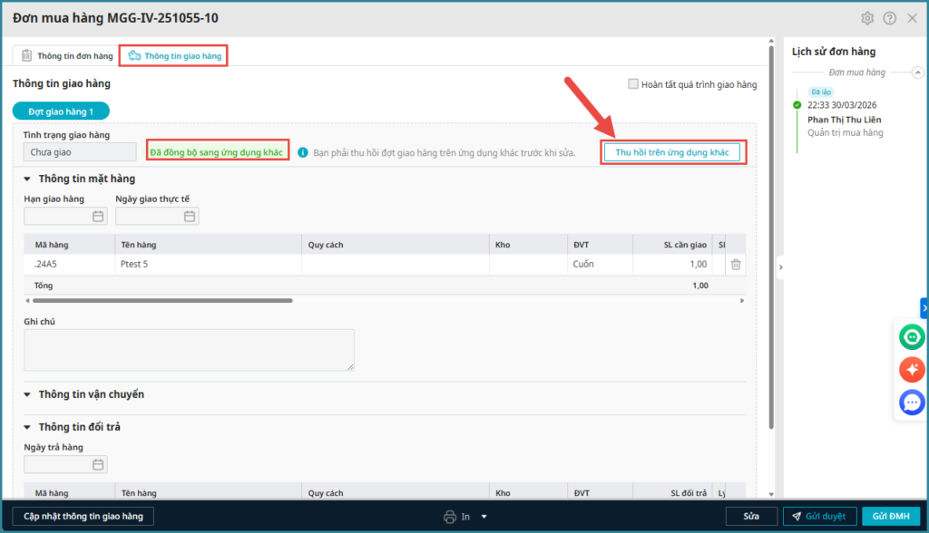Collapse Thông tin vận chuyển section
Image resolution: width=929 pixels, height=533 pixels.
pos(27,394)
